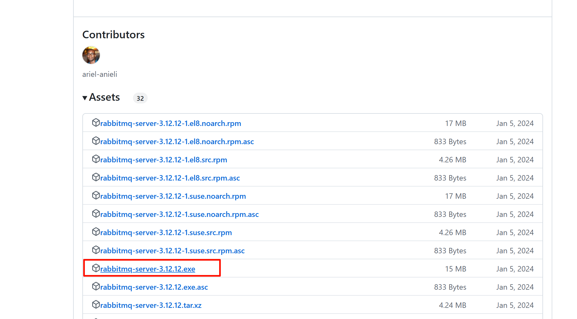Click package icon beside suse.noarch.rpm

[96, 195]
